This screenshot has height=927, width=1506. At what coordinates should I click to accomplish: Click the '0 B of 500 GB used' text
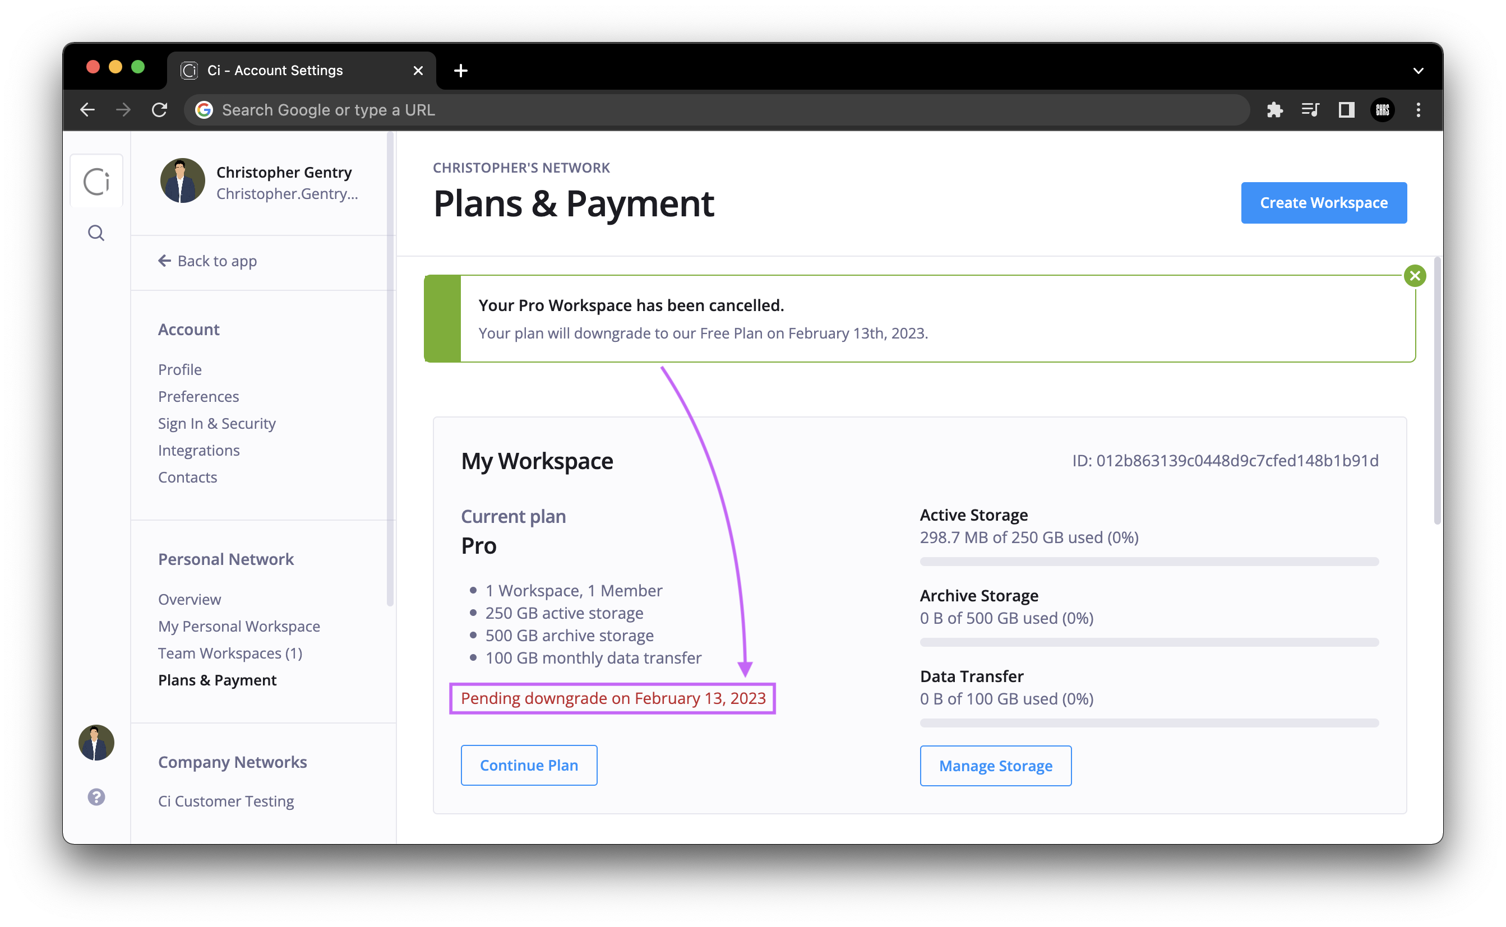pos(1006,618)
